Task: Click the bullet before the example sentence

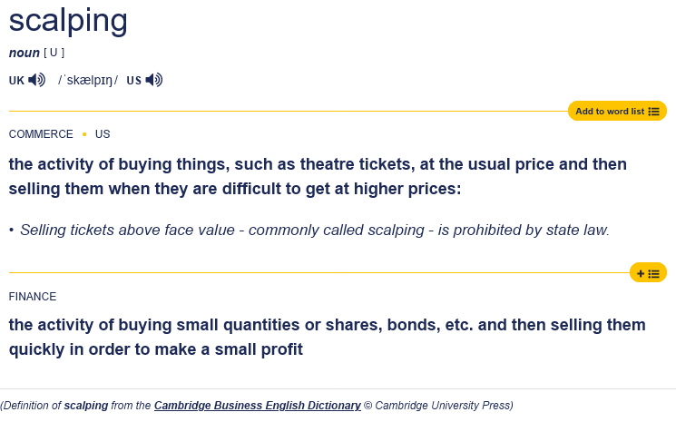Action: pos(12,231)
